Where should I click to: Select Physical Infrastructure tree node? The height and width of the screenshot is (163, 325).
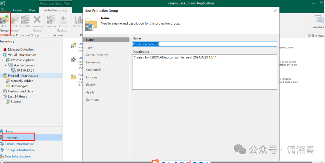click(23, 75)
